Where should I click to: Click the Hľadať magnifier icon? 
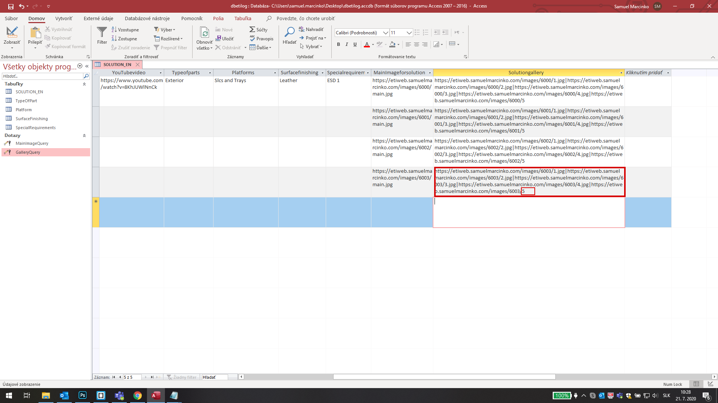pyautogui.click(x=289, y=32)
